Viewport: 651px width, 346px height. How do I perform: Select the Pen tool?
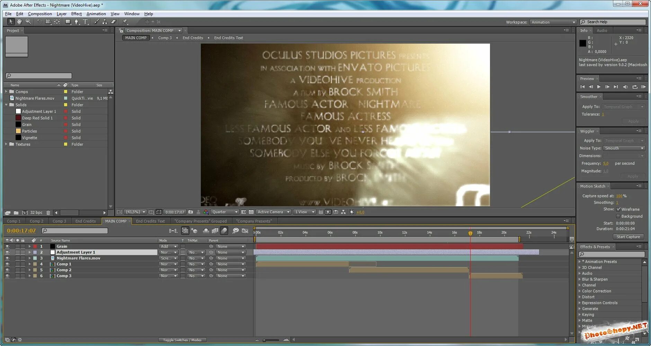click(77, 22)
